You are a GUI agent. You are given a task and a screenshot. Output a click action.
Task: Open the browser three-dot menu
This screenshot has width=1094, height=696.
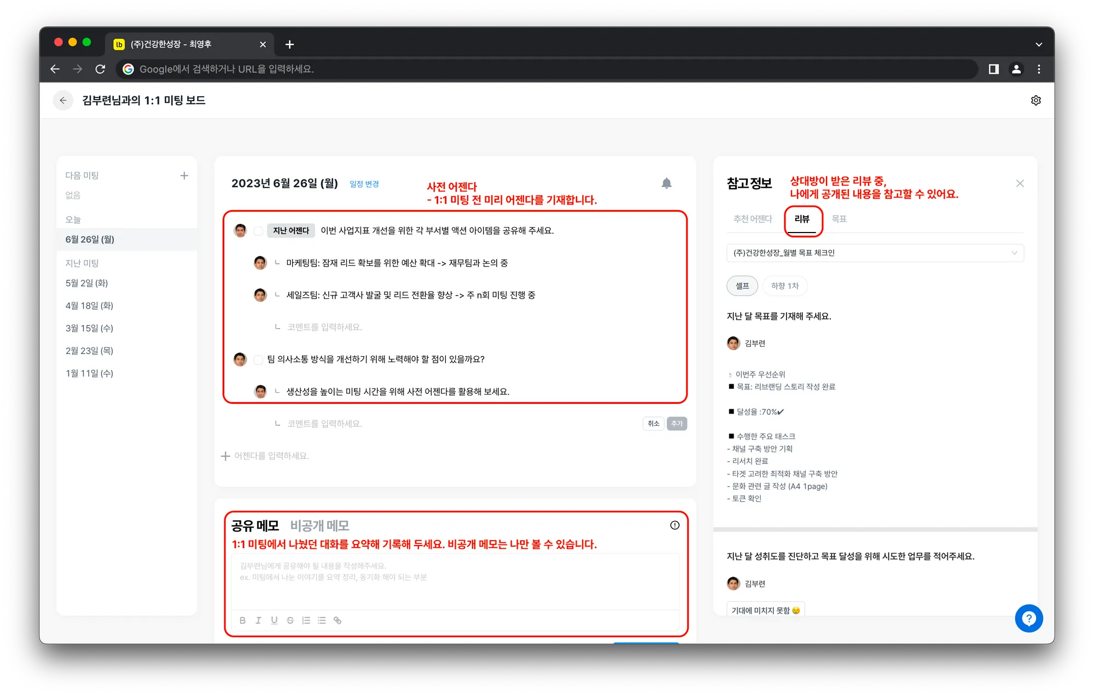[x=1039, y=69]
